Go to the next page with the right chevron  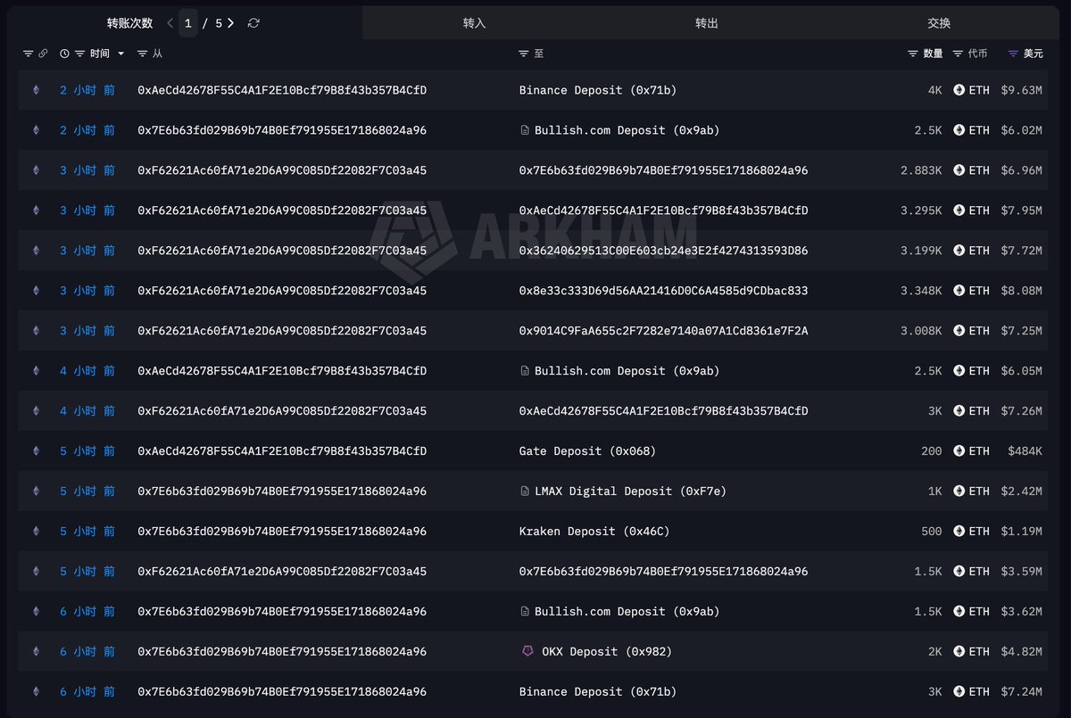(x=231, y=23)
